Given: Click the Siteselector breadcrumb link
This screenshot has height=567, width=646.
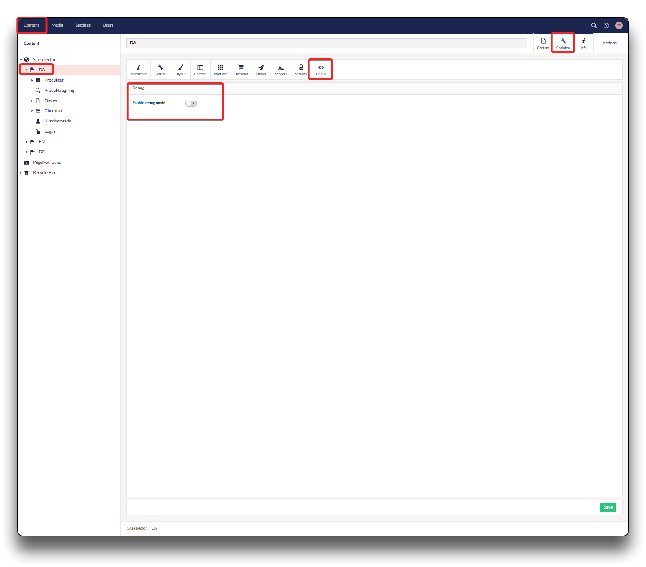Looking at the screenshot, I should [x=137, y=528].
